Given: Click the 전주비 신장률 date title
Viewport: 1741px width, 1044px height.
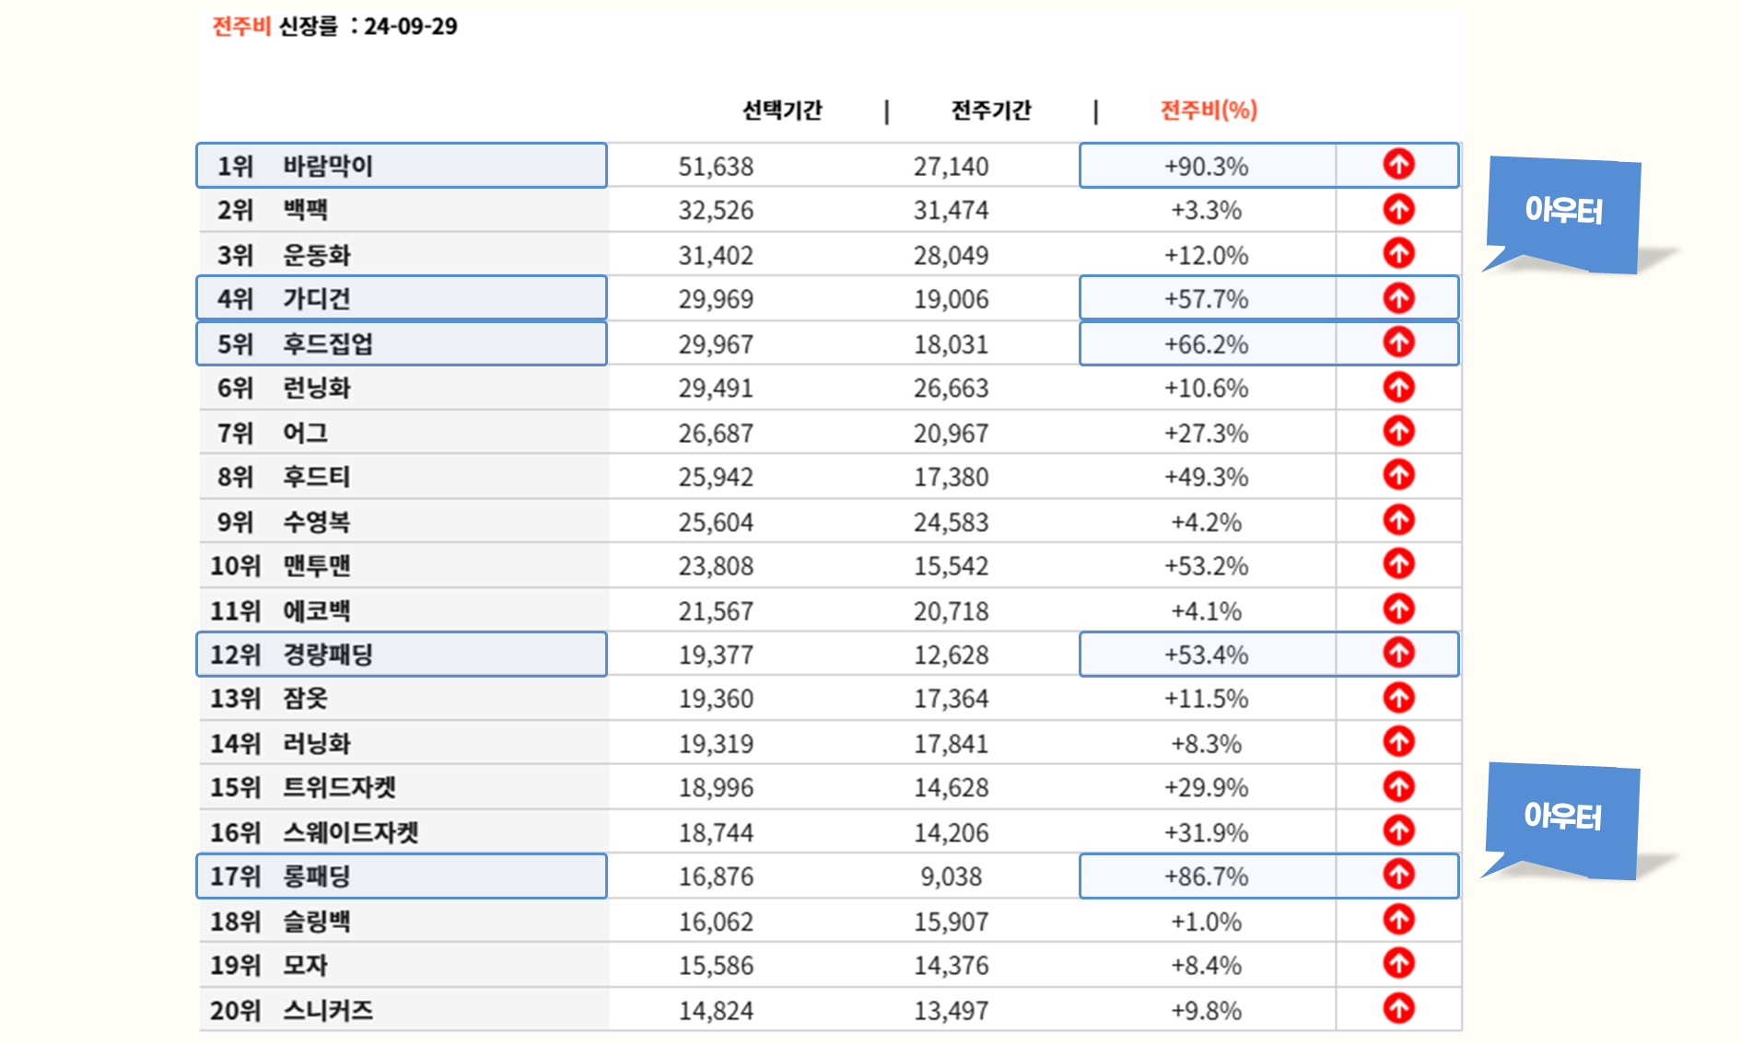Looking at the screenshot, I should [x=334, y=27].
